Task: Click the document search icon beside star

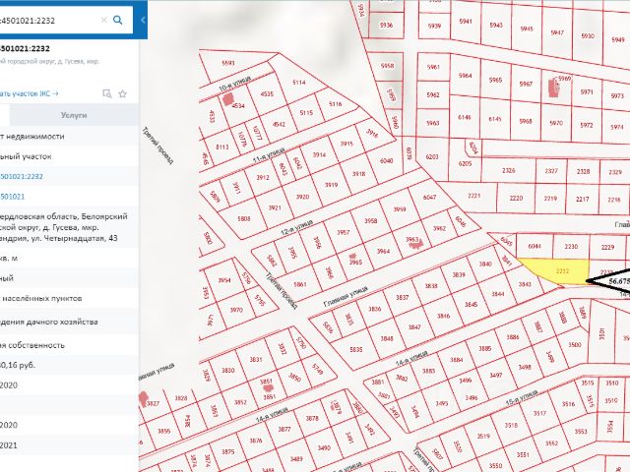Action: [x=106, y=93]
